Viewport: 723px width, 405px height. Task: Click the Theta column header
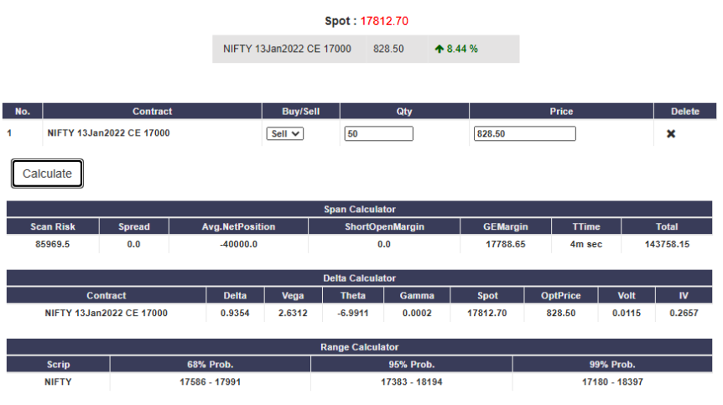coord(353,296)
